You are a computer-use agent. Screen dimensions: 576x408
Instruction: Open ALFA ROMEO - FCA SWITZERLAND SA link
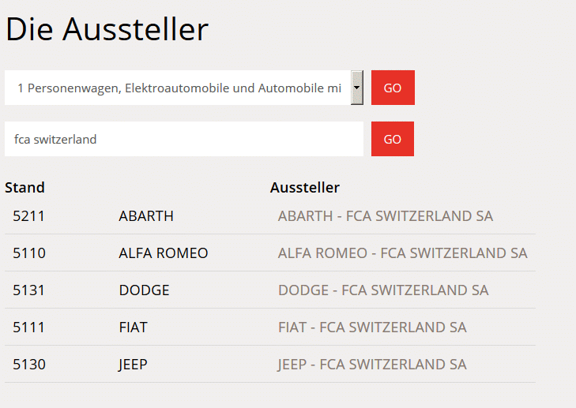pyautogui.click(x=402, y=253)
